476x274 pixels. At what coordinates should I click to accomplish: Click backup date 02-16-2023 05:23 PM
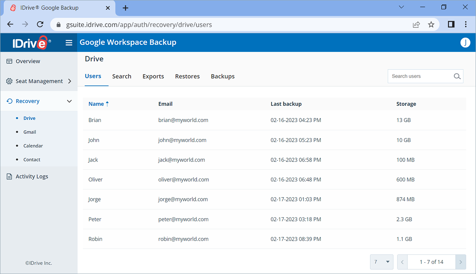coord(296,140)
